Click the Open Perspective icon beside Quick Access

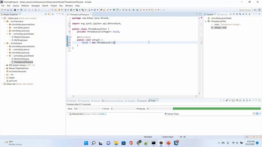click(255, 10)
